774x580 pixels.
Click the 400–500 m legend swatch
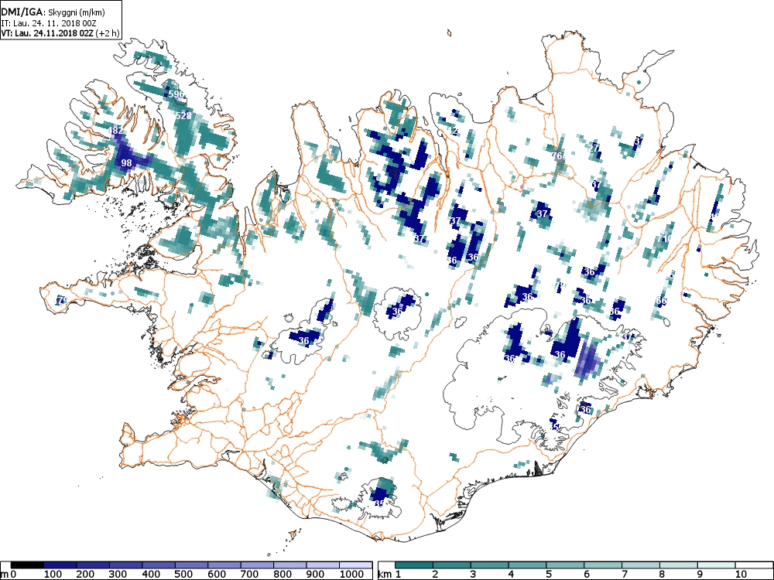click(x=159, y=565)
